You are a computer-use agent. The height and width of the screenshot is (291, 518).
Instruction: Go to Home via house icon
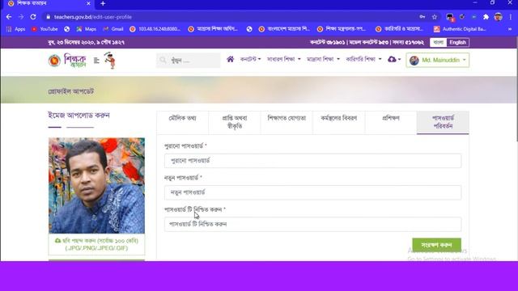[230, 59]
